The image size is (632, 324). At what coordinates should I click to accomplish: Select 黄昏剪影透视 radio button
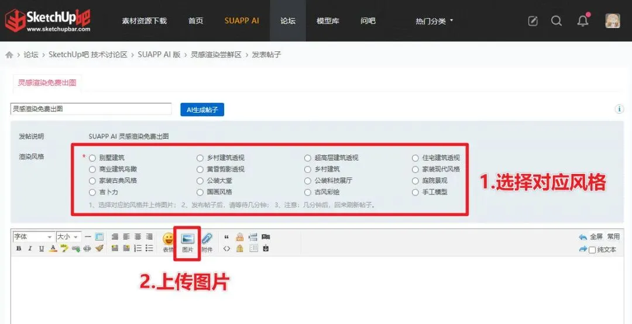pyautogui.click(x=200, y=169)
